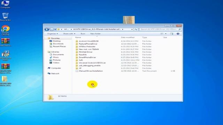Open Help with the question mark icon
This screenshot has height=125, width=223.
[x=178, y=34]
